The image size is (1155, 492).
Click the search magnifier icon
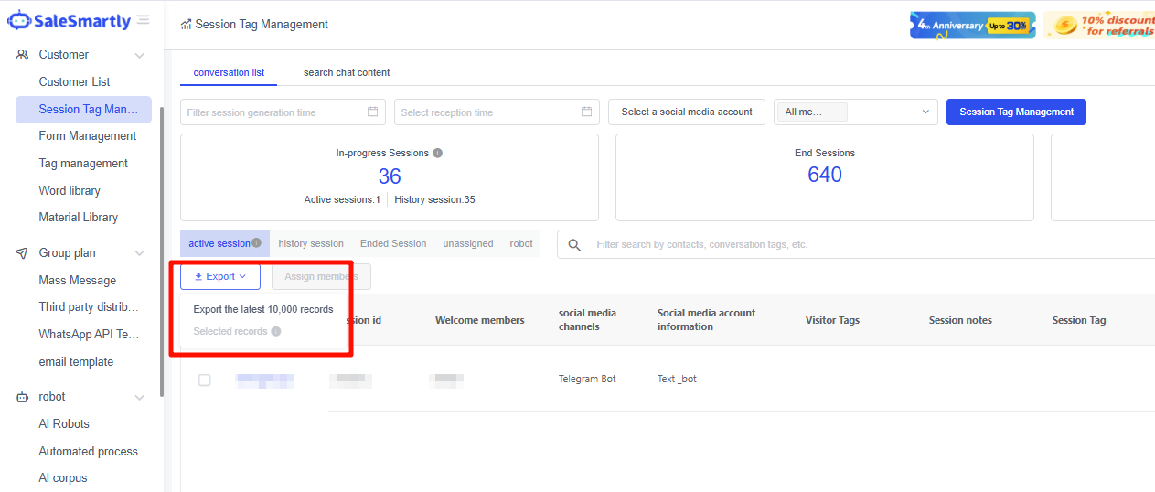tap(574, 245)
